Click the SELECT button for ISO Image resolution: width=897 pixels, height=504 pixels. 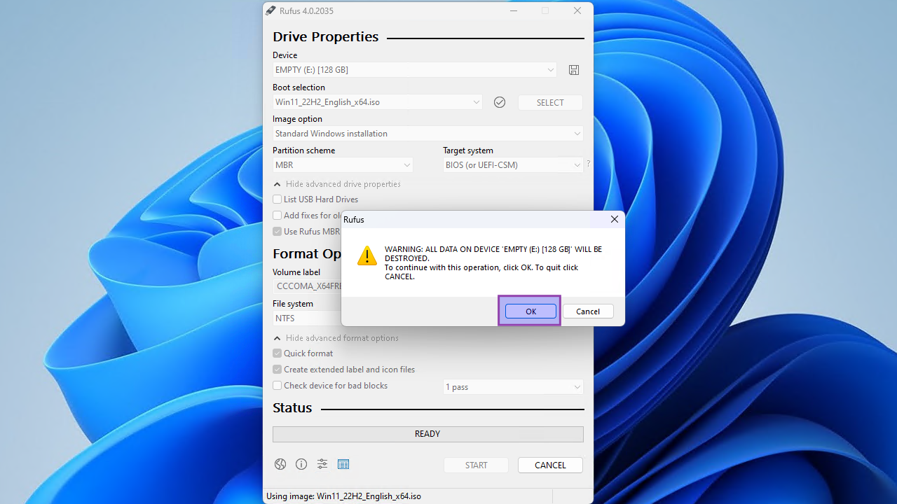(x=550, y=102)
